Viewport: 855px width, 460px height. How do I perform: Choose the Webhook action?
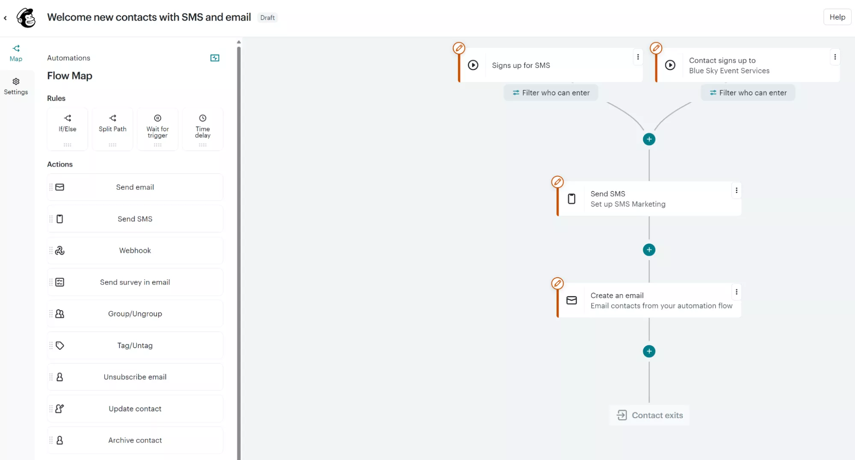pos(135,250)
